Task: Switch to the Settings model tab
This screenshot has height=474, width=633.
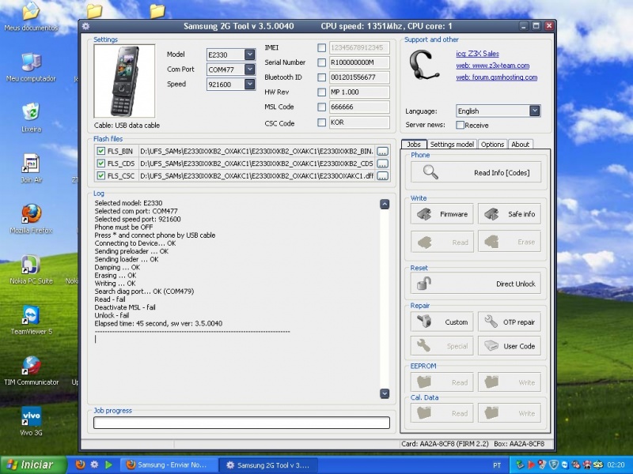Action: point(452,145)
